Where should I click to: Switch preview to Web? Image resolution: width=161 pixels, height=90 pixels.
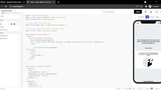click(x=157, y=17)
